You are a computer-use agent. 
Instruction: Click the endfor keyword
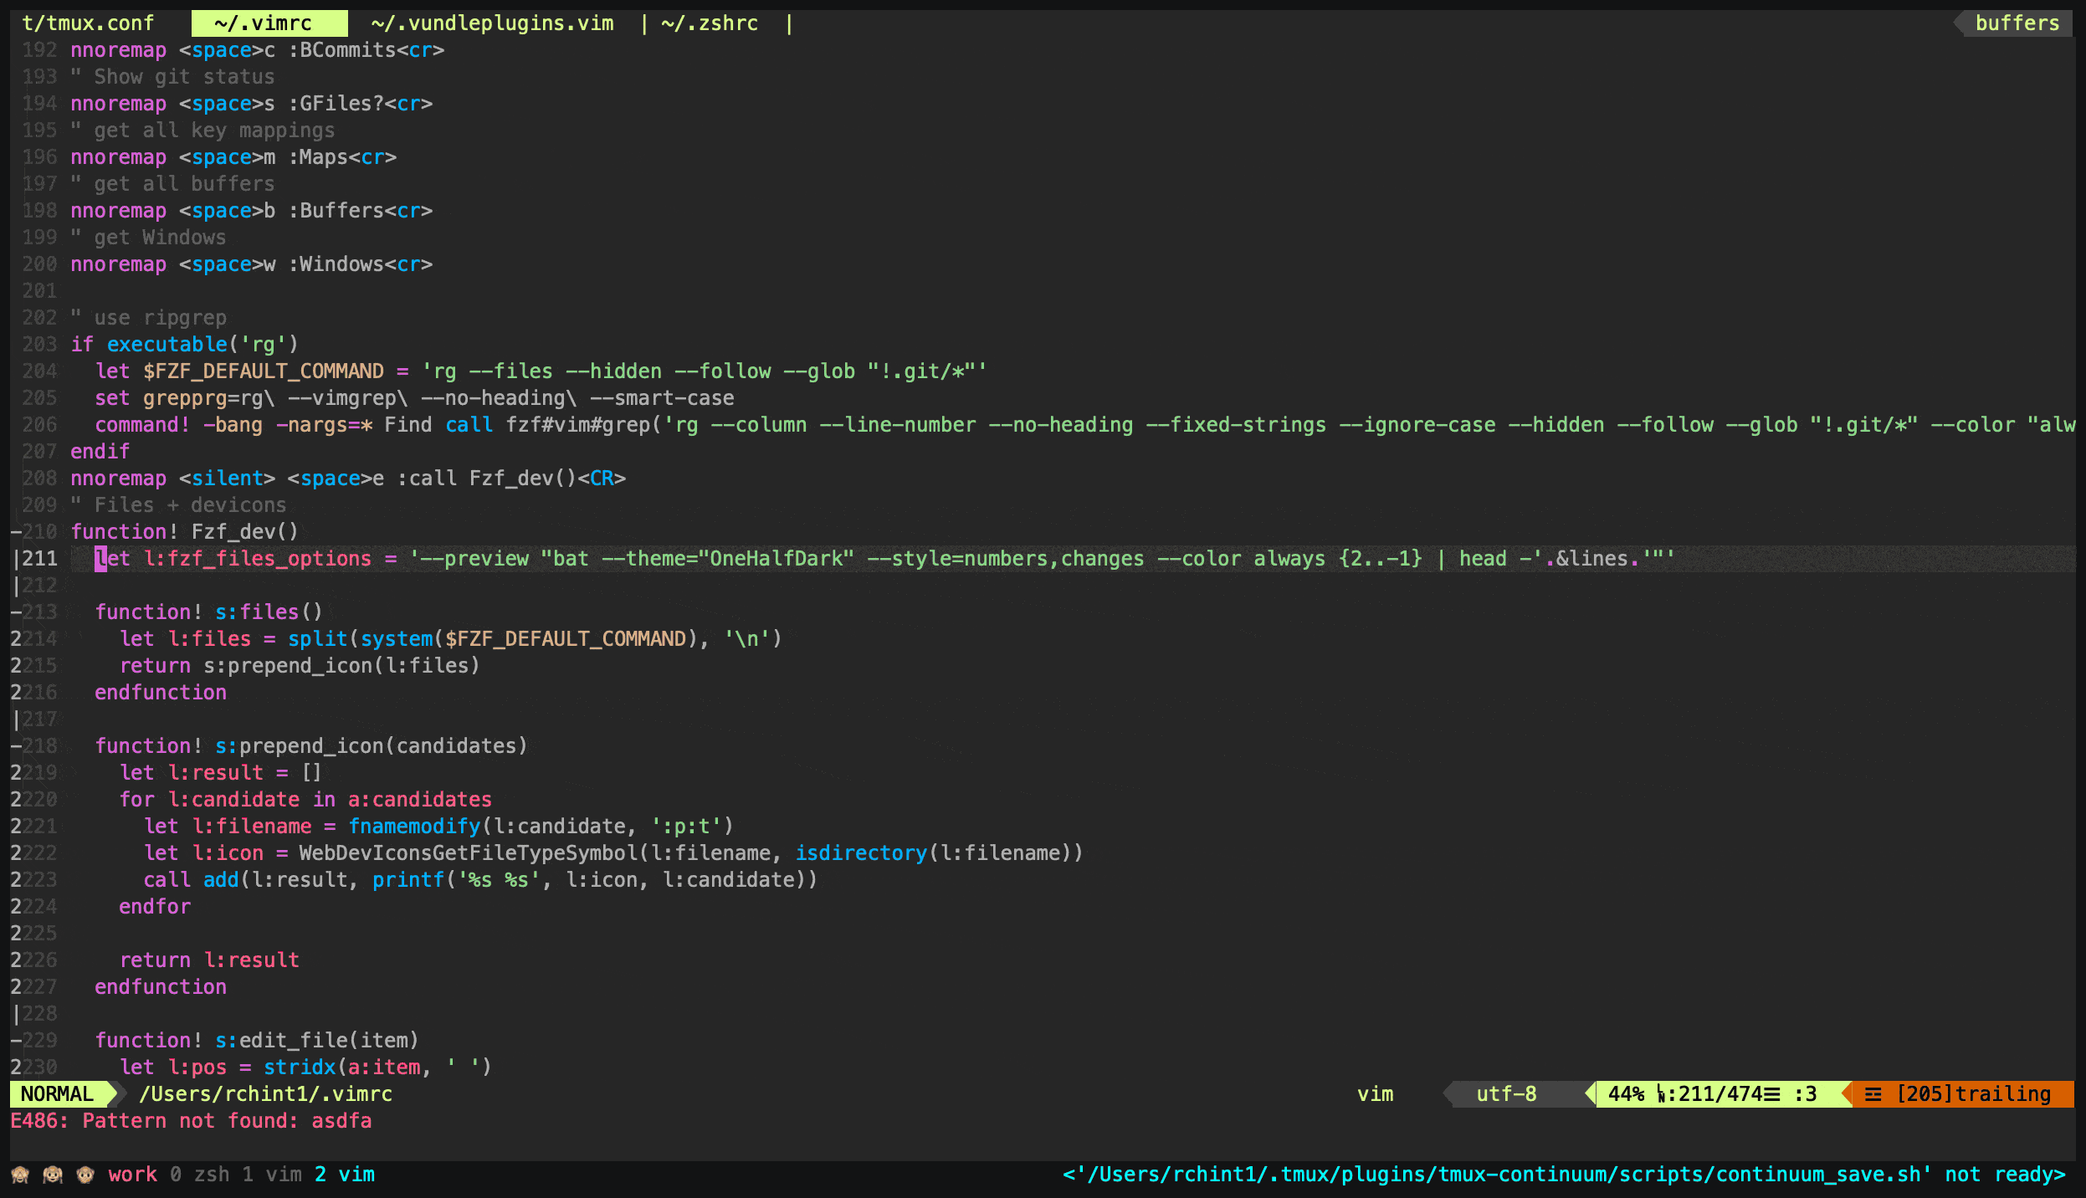155,907
